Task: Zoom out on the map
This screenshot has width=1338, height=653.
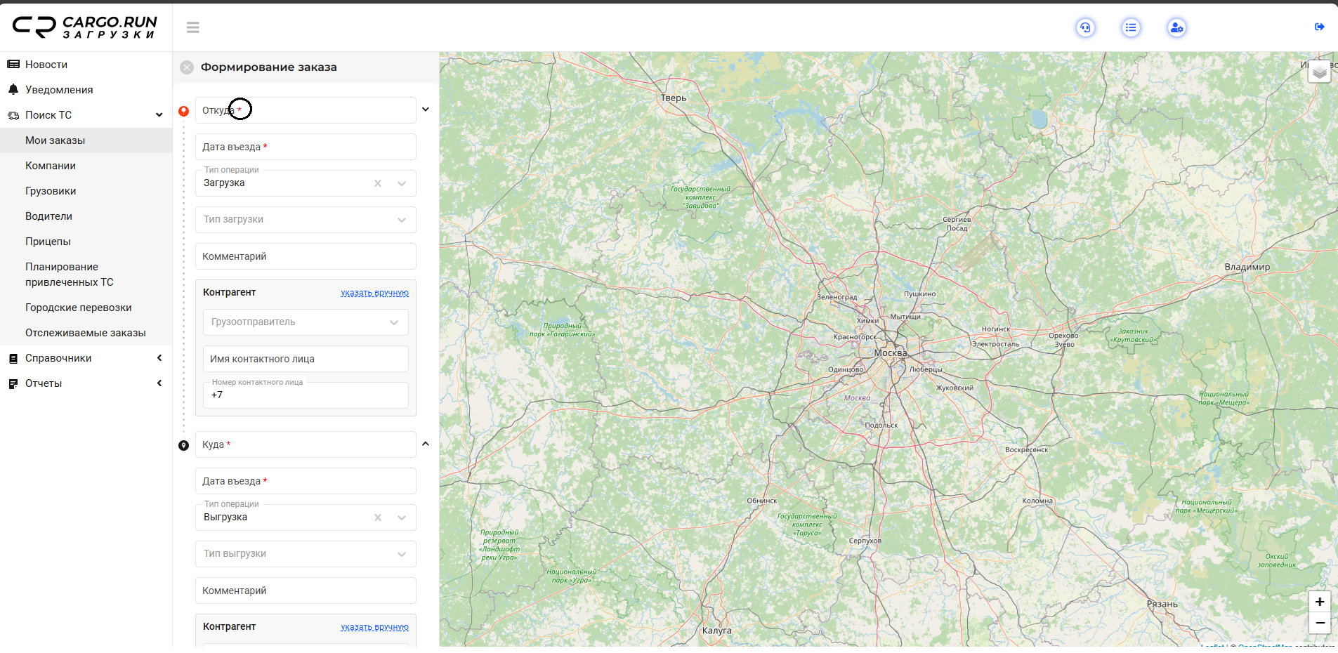Action: point(1319,623)
